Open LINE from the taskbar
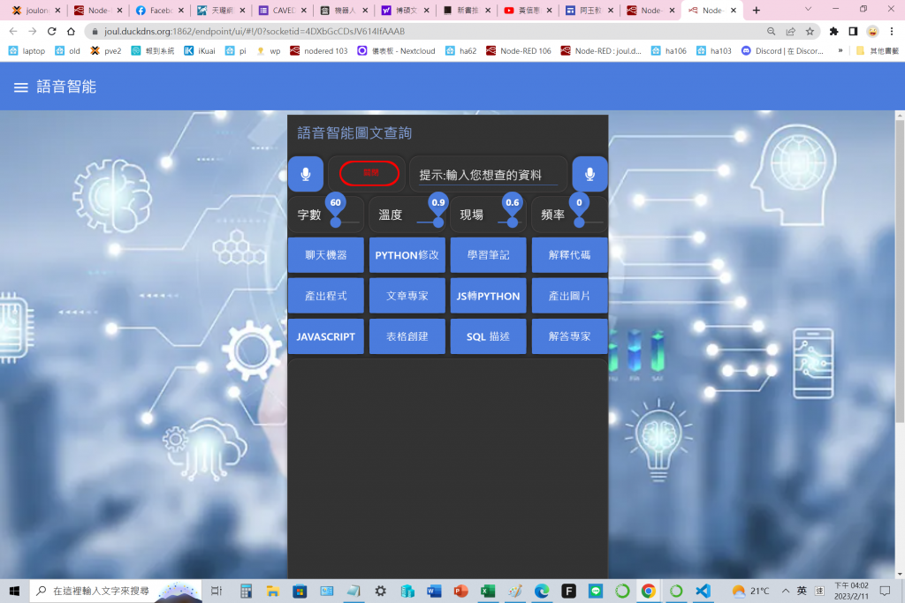Image resolution: width=905 pixels, height=603 pixels. click(x=596, y=591)
